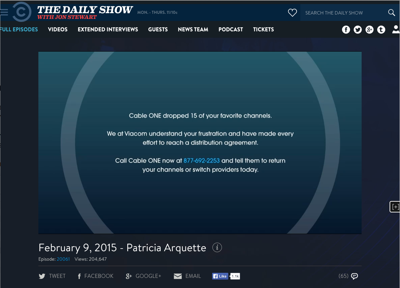Click the 877-692-2253 phone number link
This screenshot has width=400, height=288.
[x=202, y=161]
